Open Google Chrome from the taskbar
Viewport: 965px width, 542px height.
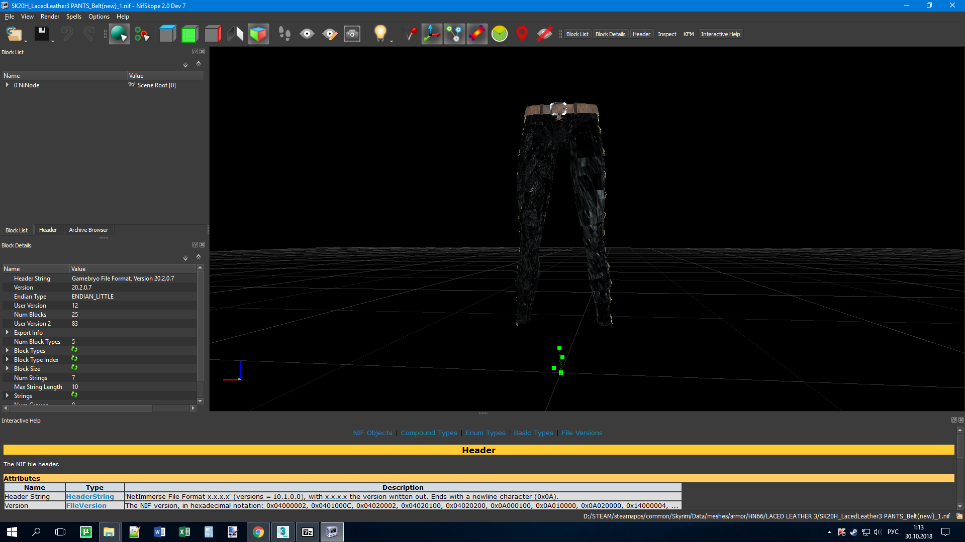(x=258, y=532)
